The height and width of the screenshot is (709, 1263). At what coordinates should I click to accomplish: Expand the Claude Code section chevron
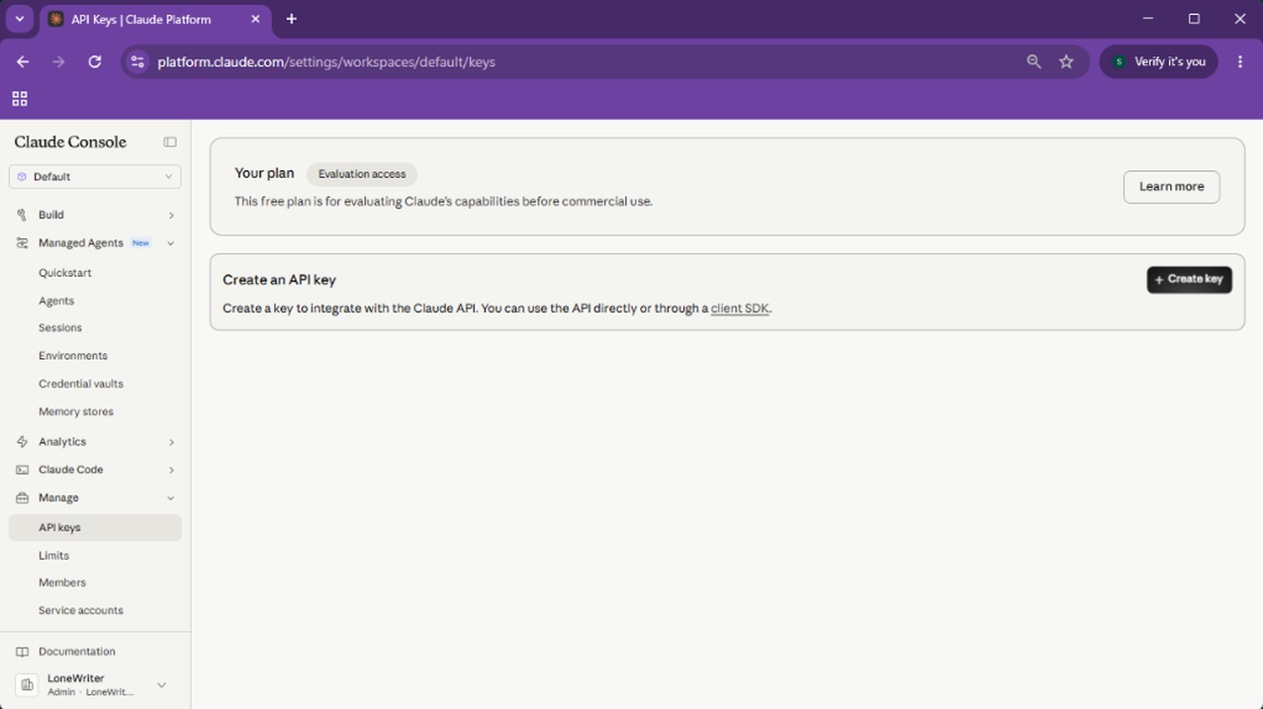pos(171,470)
